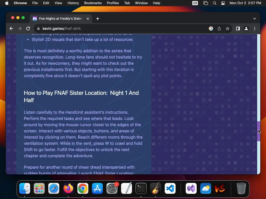Bookmark this tab with the star icon

228,29
